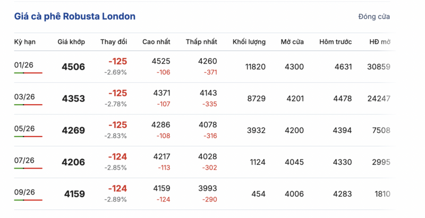The height and width of the screenshot is (218, 425).
Task: Click the price range bar under 01/26
Action: [x=28, y=73]
